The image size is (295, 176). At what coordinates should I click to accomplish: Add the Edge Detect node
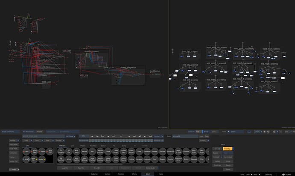pyautogui.click(x=194, y=151)
